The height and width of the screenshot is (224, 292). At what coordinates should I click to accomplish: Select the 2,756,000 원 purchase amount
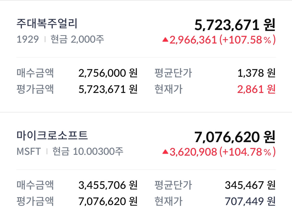[108, 73]
